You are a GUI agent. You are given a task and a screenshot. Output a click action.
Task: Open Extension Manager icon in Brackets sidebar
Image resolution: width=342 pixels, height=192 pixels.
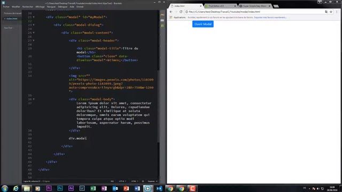(162, 20)
